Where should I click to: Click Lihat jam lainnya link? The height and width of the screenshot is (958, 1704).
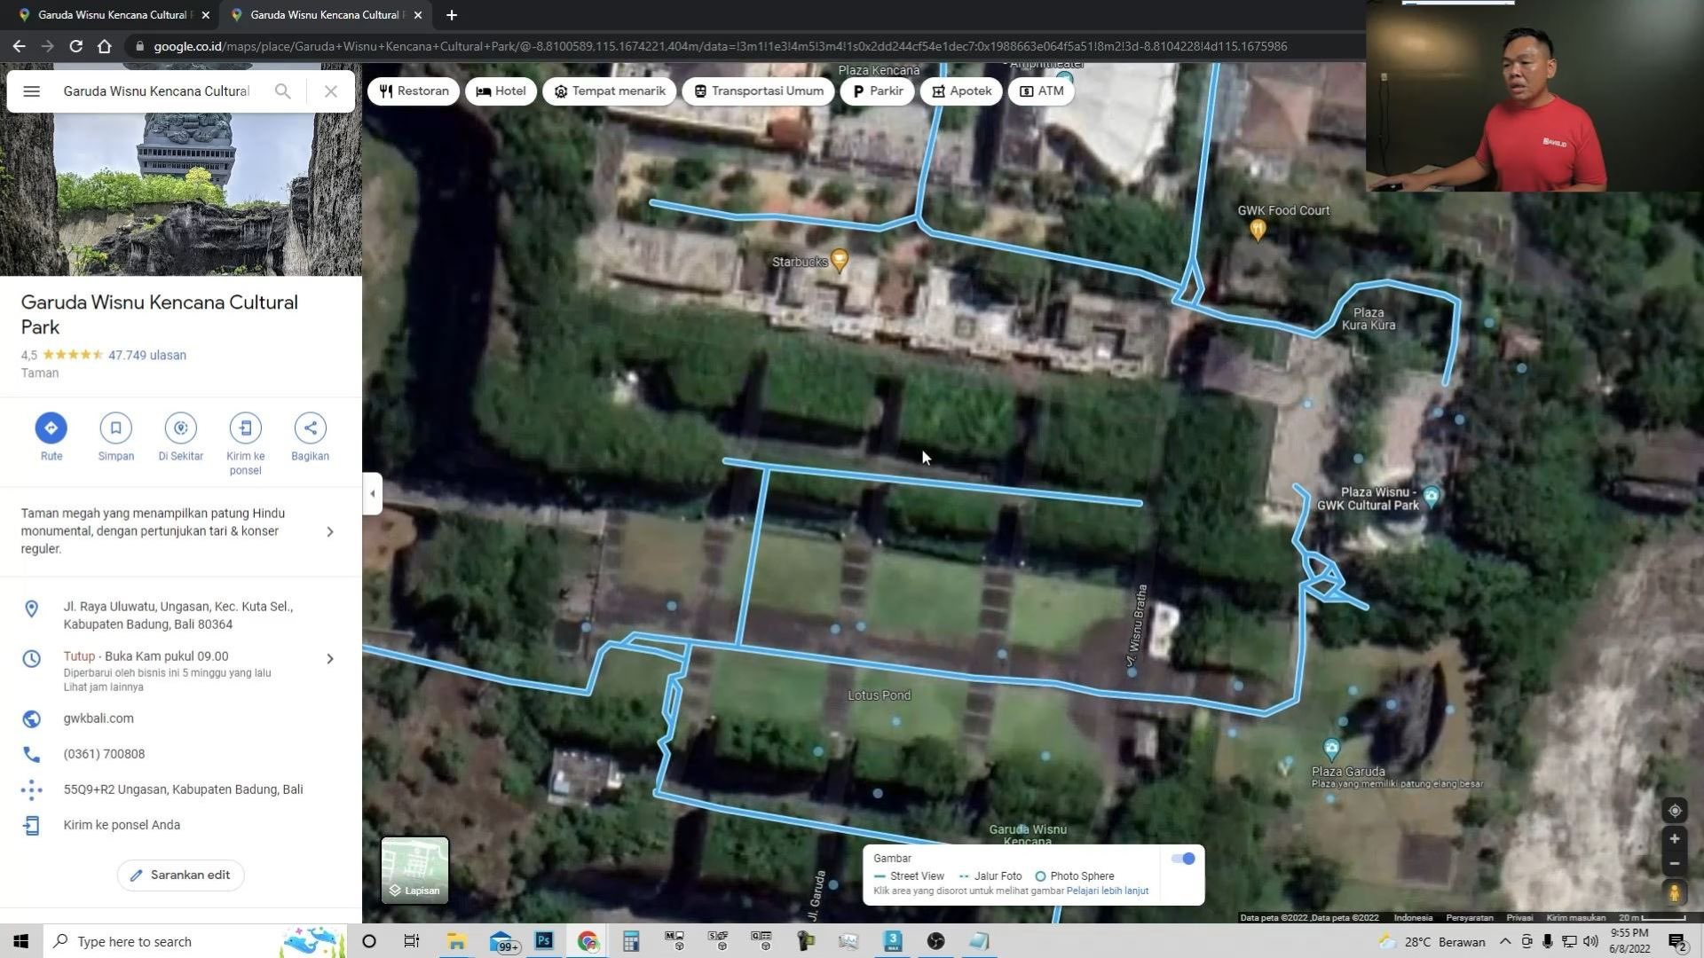[x=103, y=687]
